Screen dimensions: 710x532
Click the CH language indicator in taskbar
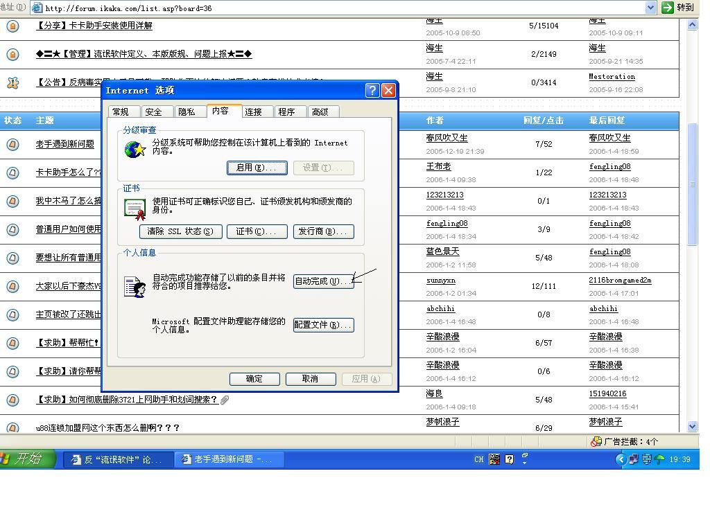pos(478,460)
